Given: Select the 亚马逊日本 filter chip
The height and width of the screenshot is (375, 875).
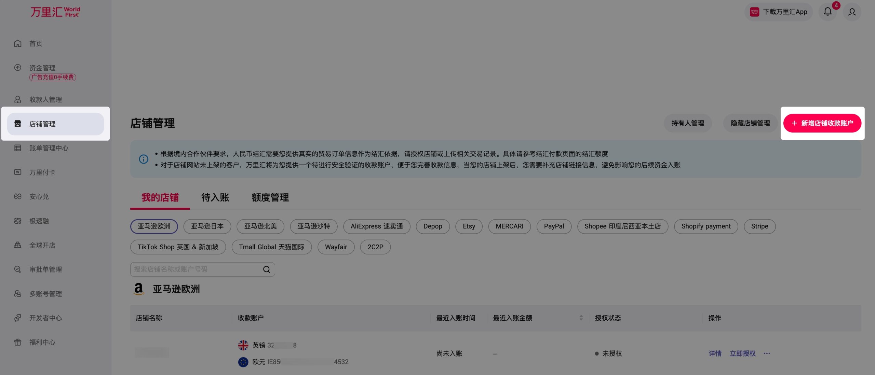Looking at the screenshot, I should 207,226.
